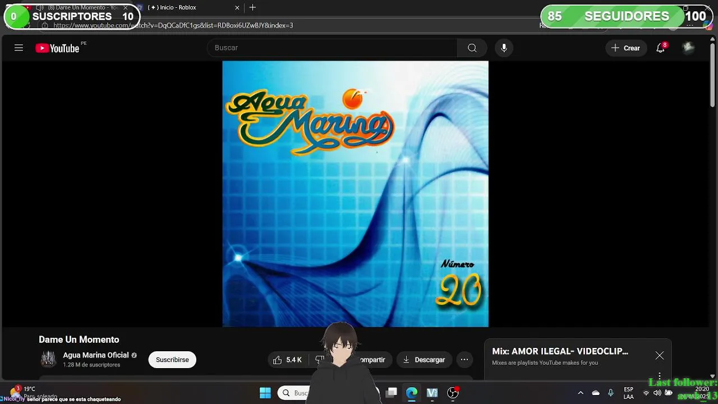Click the Suscribirse button

(x=172, y=360)
